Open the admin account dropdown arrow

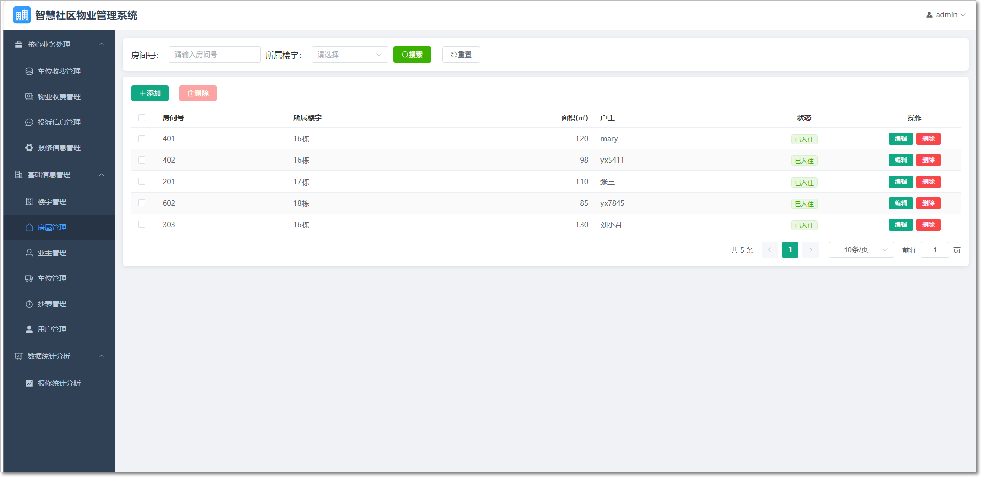point(963,15)
